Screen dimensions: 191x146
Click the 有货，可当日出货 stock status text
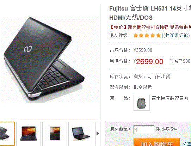[152, 77]
